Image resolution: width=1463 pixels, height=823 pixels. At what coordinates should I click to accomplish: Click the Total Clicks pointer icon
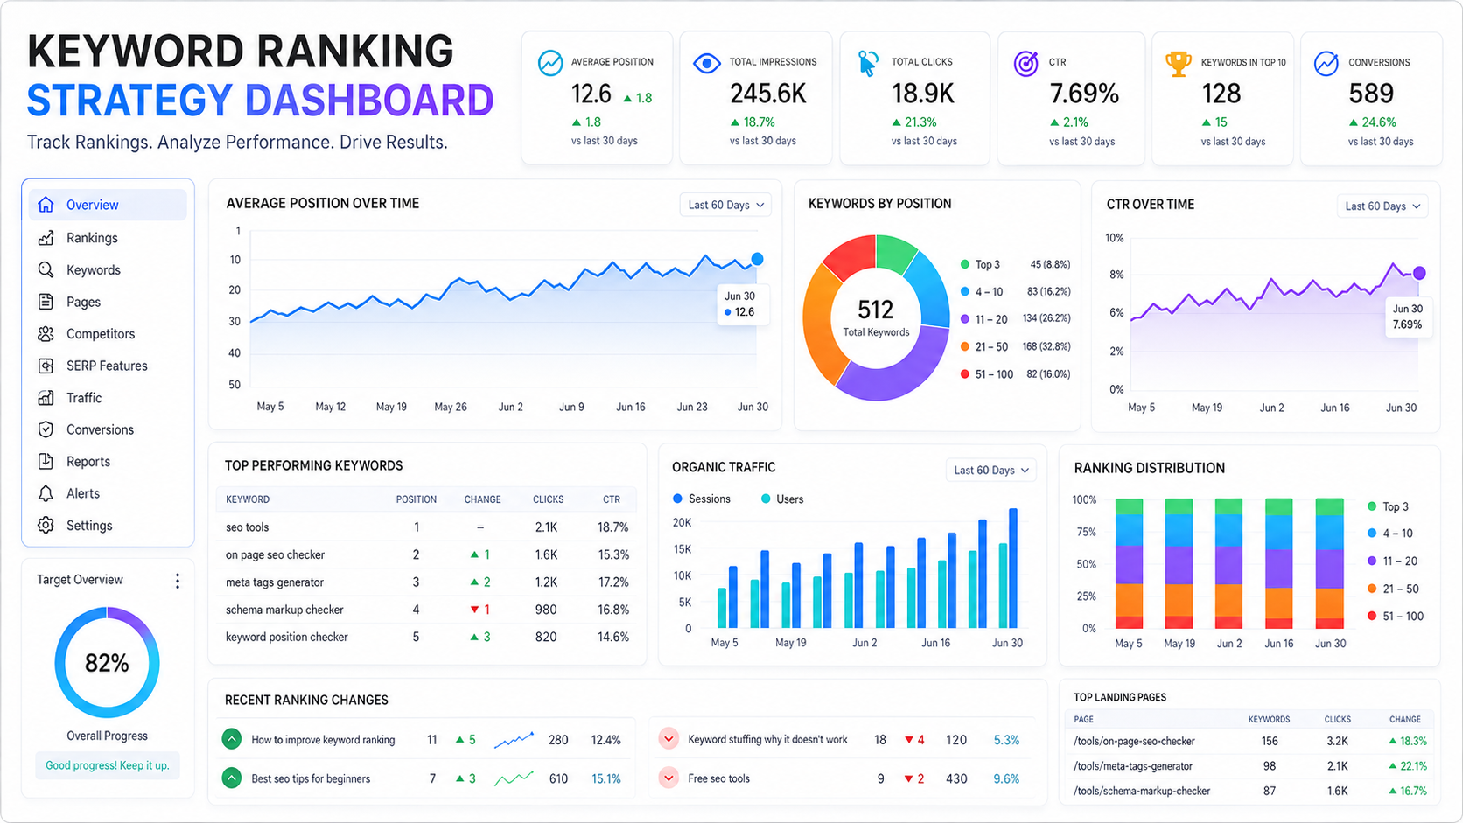click(x=867, y=63)
